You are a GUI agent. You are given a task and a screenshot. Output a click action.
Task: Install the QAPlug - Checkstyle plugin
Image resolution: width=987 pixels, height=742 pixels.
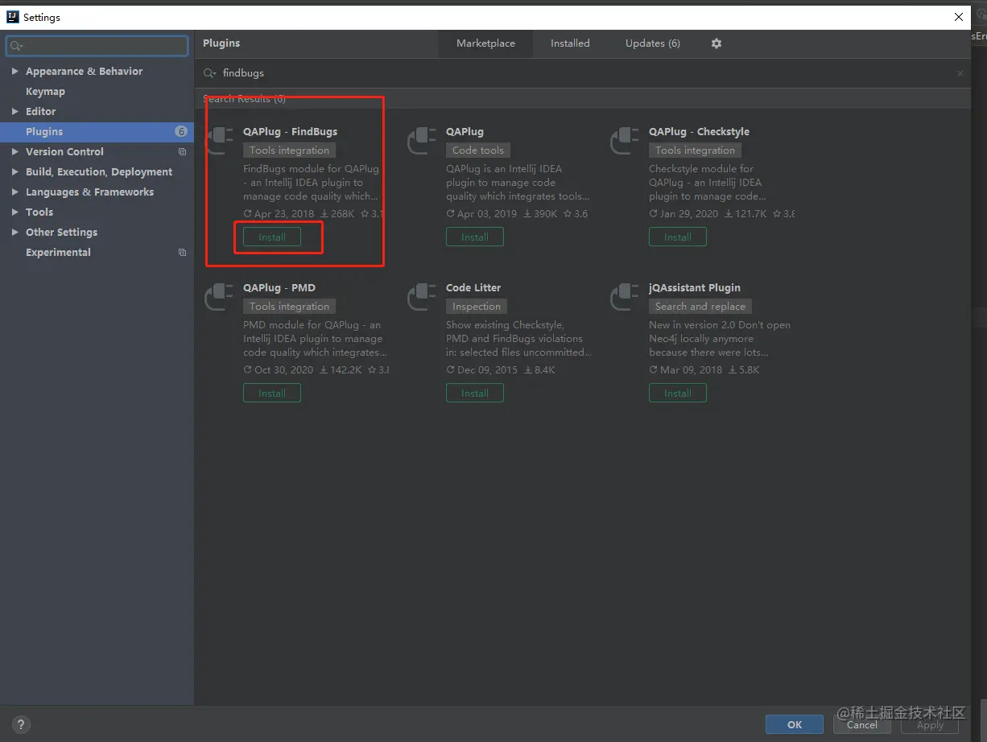coord(678,237)
